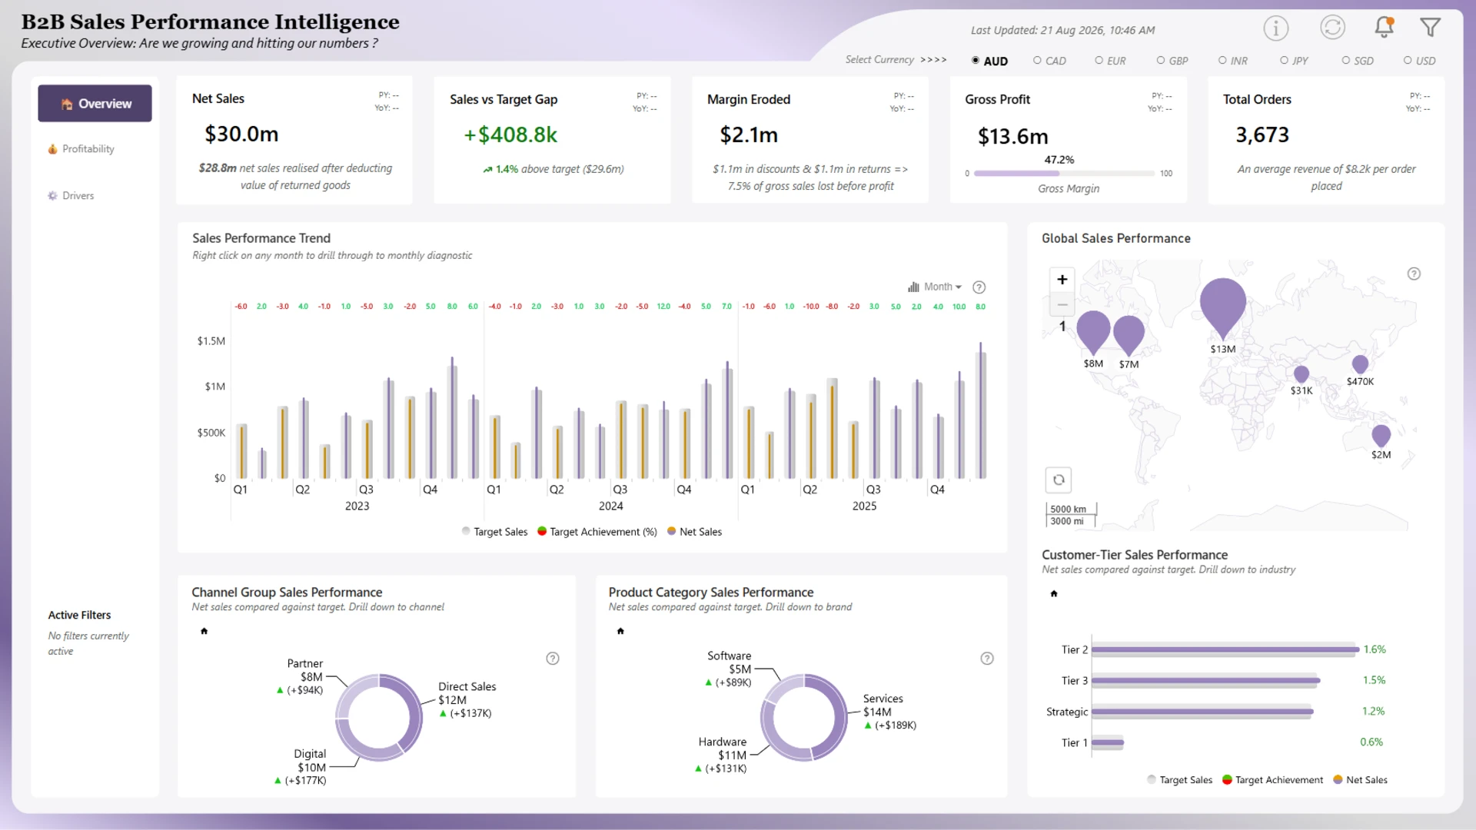
Task: Select the $2M map pin
Action: (1381, 435)
